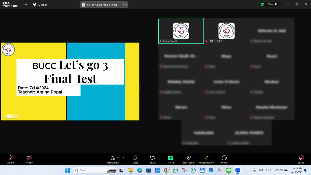Click the green security shield icon
Image resolution: width=311 pixels, height=175 pixels.
click(261, 4)
